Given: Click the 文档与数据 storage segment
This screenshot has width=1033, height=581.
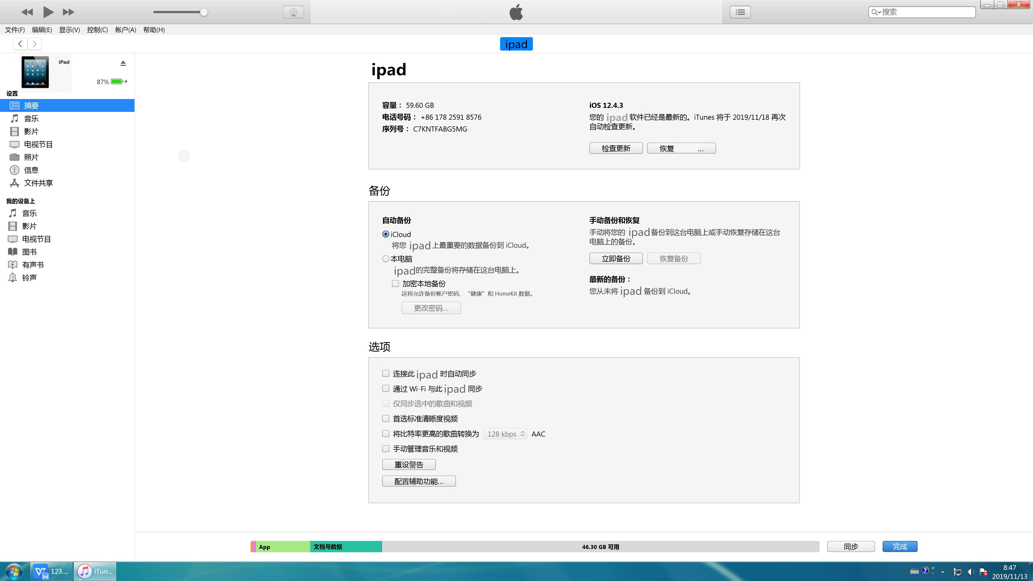Looking at the screenshot, I should pyautogui.click(x=346, y=547).
